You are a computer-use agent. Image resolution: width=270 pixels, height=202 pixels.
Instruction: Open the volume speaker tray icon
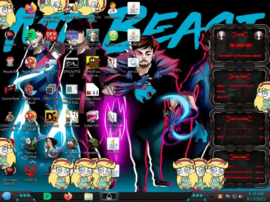point(241,196)
